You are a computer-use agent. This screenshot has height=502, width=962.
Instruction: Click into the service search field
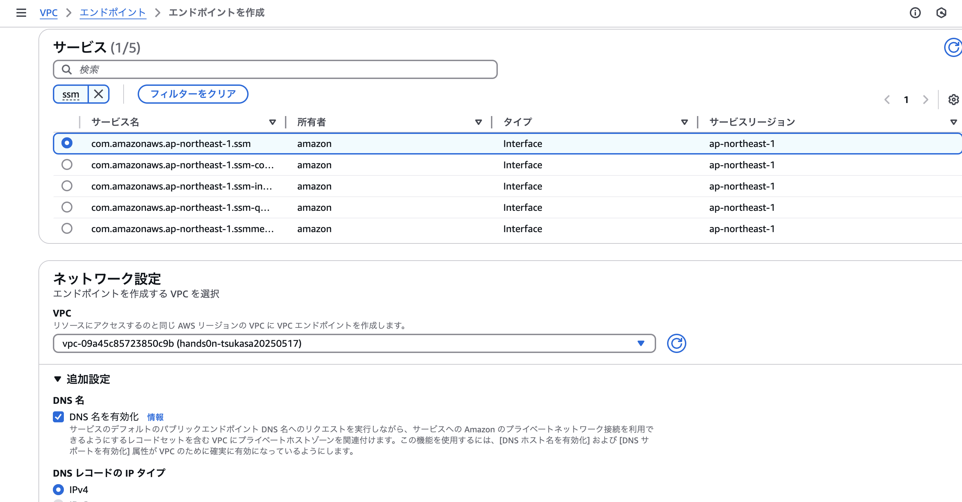pos(261,69)
